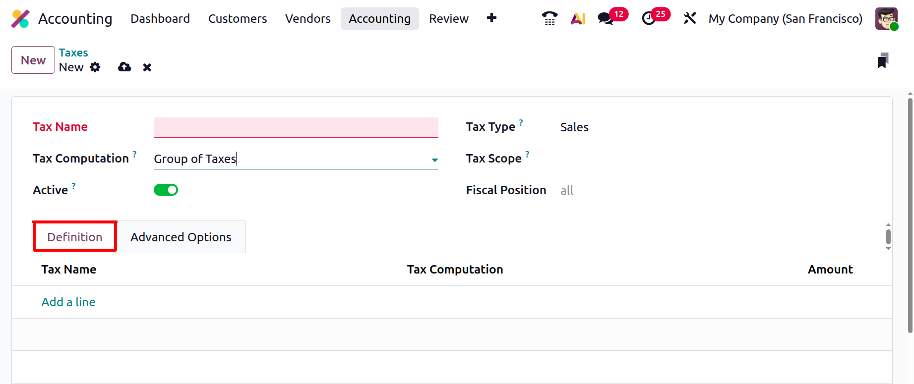The width and height of the screenshot is (914, 384).
Task: Open the chat messages icon
Action: pos(606,18)
